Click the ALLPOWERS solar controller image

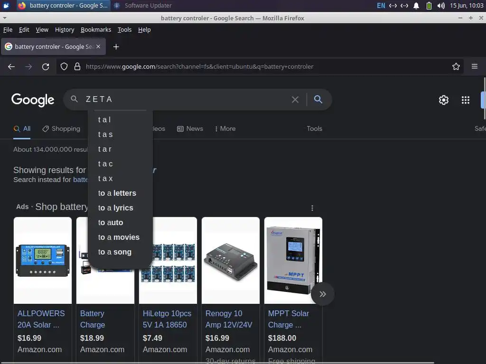click(43, 260)
